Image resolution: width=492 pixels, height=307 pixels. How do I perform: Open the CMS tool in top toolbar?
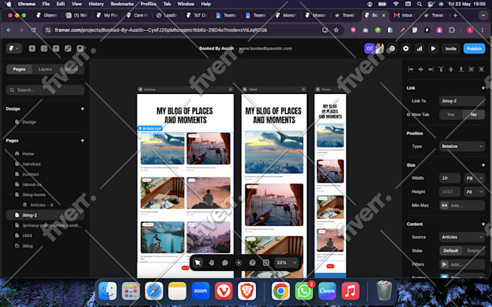[x=80, y=48]
